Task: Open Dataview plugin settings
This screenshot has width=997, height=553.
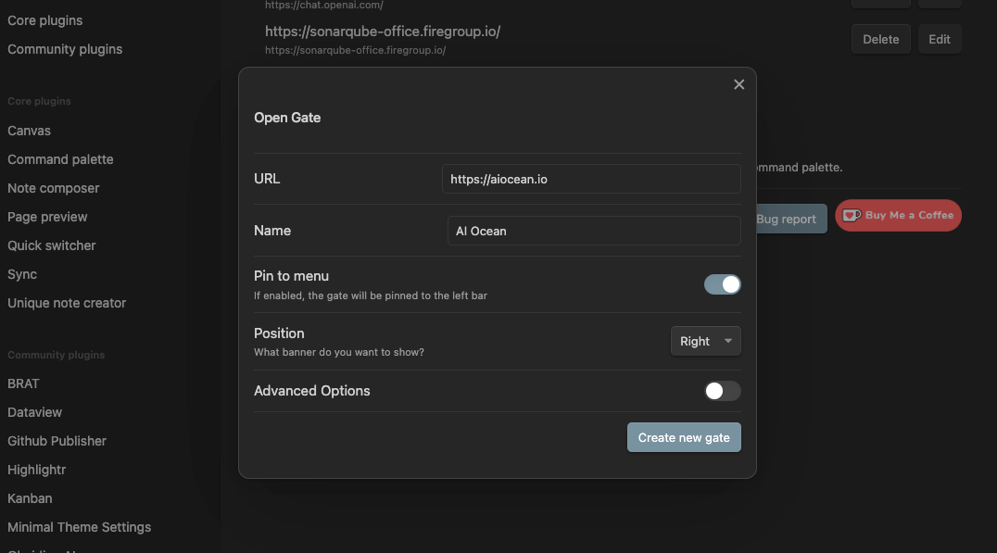Action: [35, 412]
